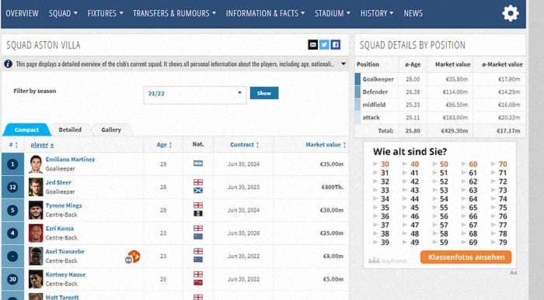Click total market value €429.30m
Viewport: 544px width, 300px height.
454,131
